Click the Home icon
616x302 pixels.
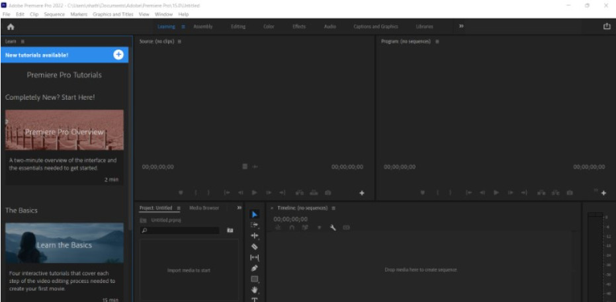click(11, 26)
